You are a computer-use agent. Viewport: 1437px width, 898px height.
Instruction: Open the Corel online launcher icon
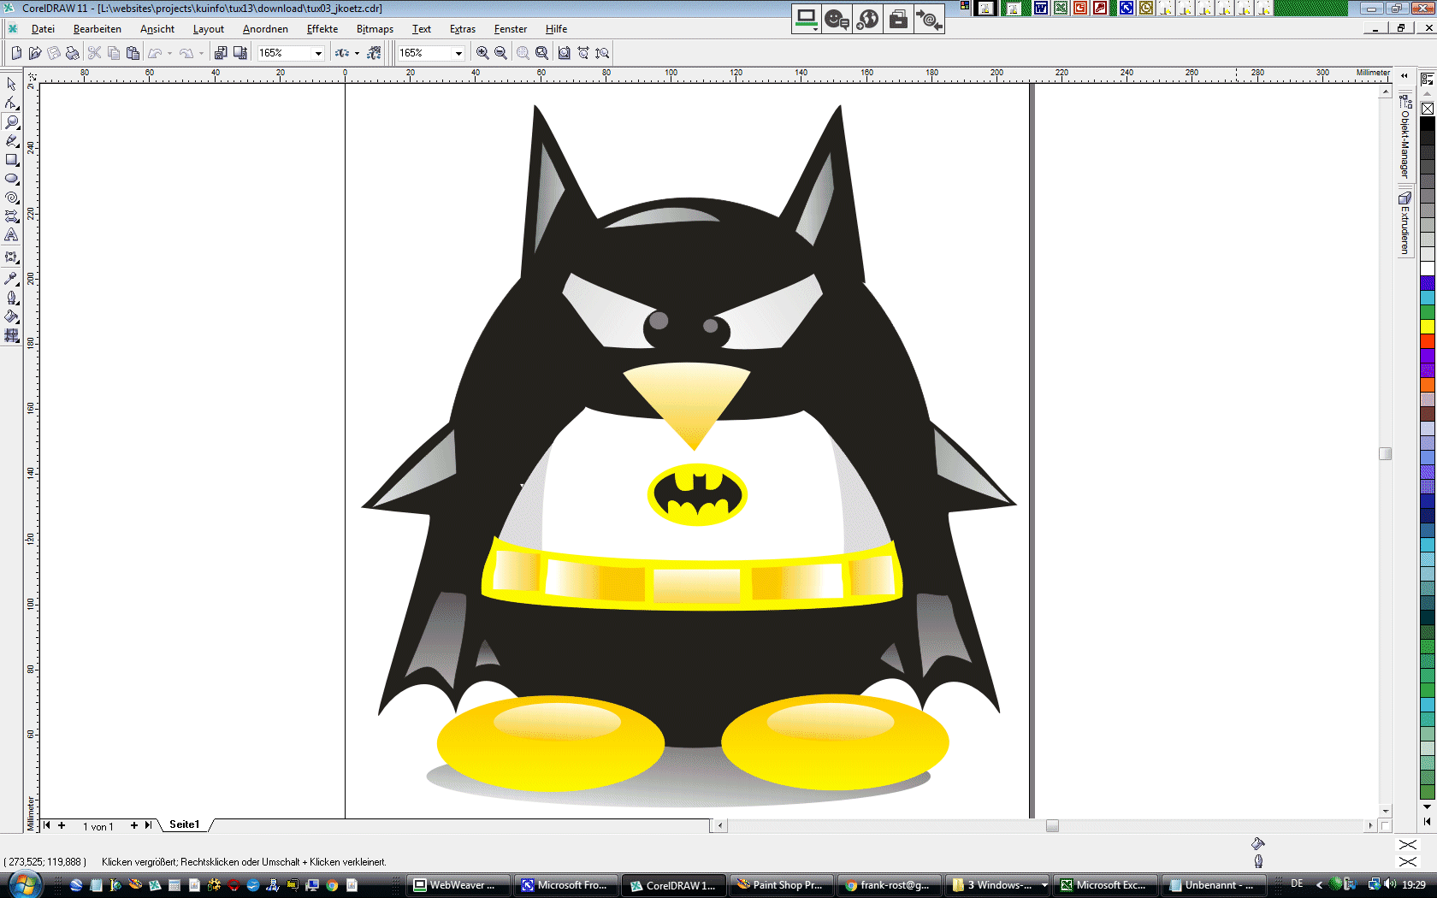pyautogui.click(x=374, y=53)
